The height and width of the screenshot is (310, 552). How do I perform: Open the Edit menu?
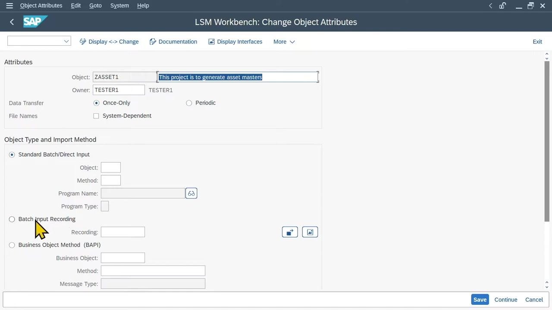(x=76, y=6)
